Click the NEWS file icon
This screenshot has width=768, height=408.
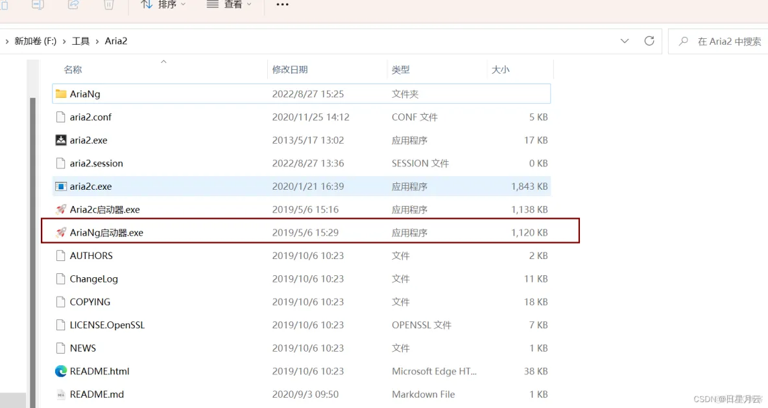pos(61,348)
